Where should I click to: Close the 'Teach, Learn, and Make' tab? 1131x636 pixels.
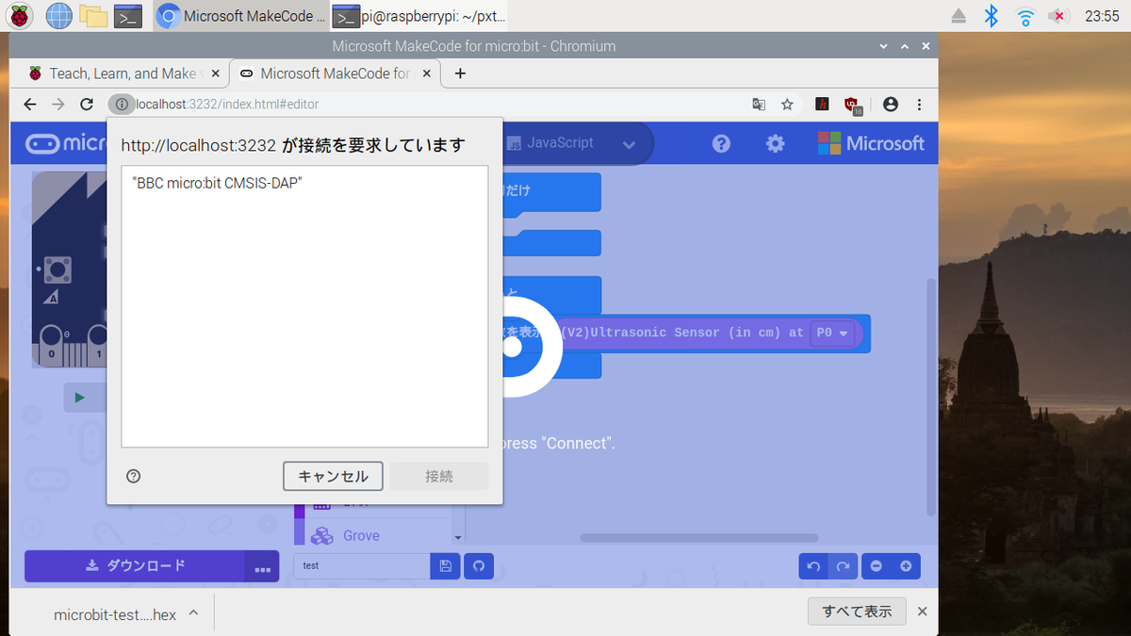coord(215,73)
